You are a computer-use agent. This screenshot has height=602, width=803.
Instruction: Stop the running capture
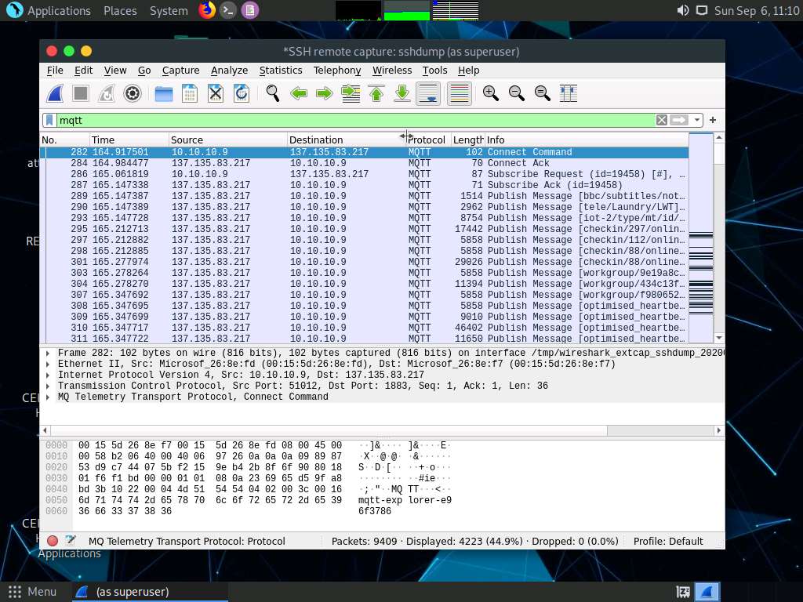[80, 93]
